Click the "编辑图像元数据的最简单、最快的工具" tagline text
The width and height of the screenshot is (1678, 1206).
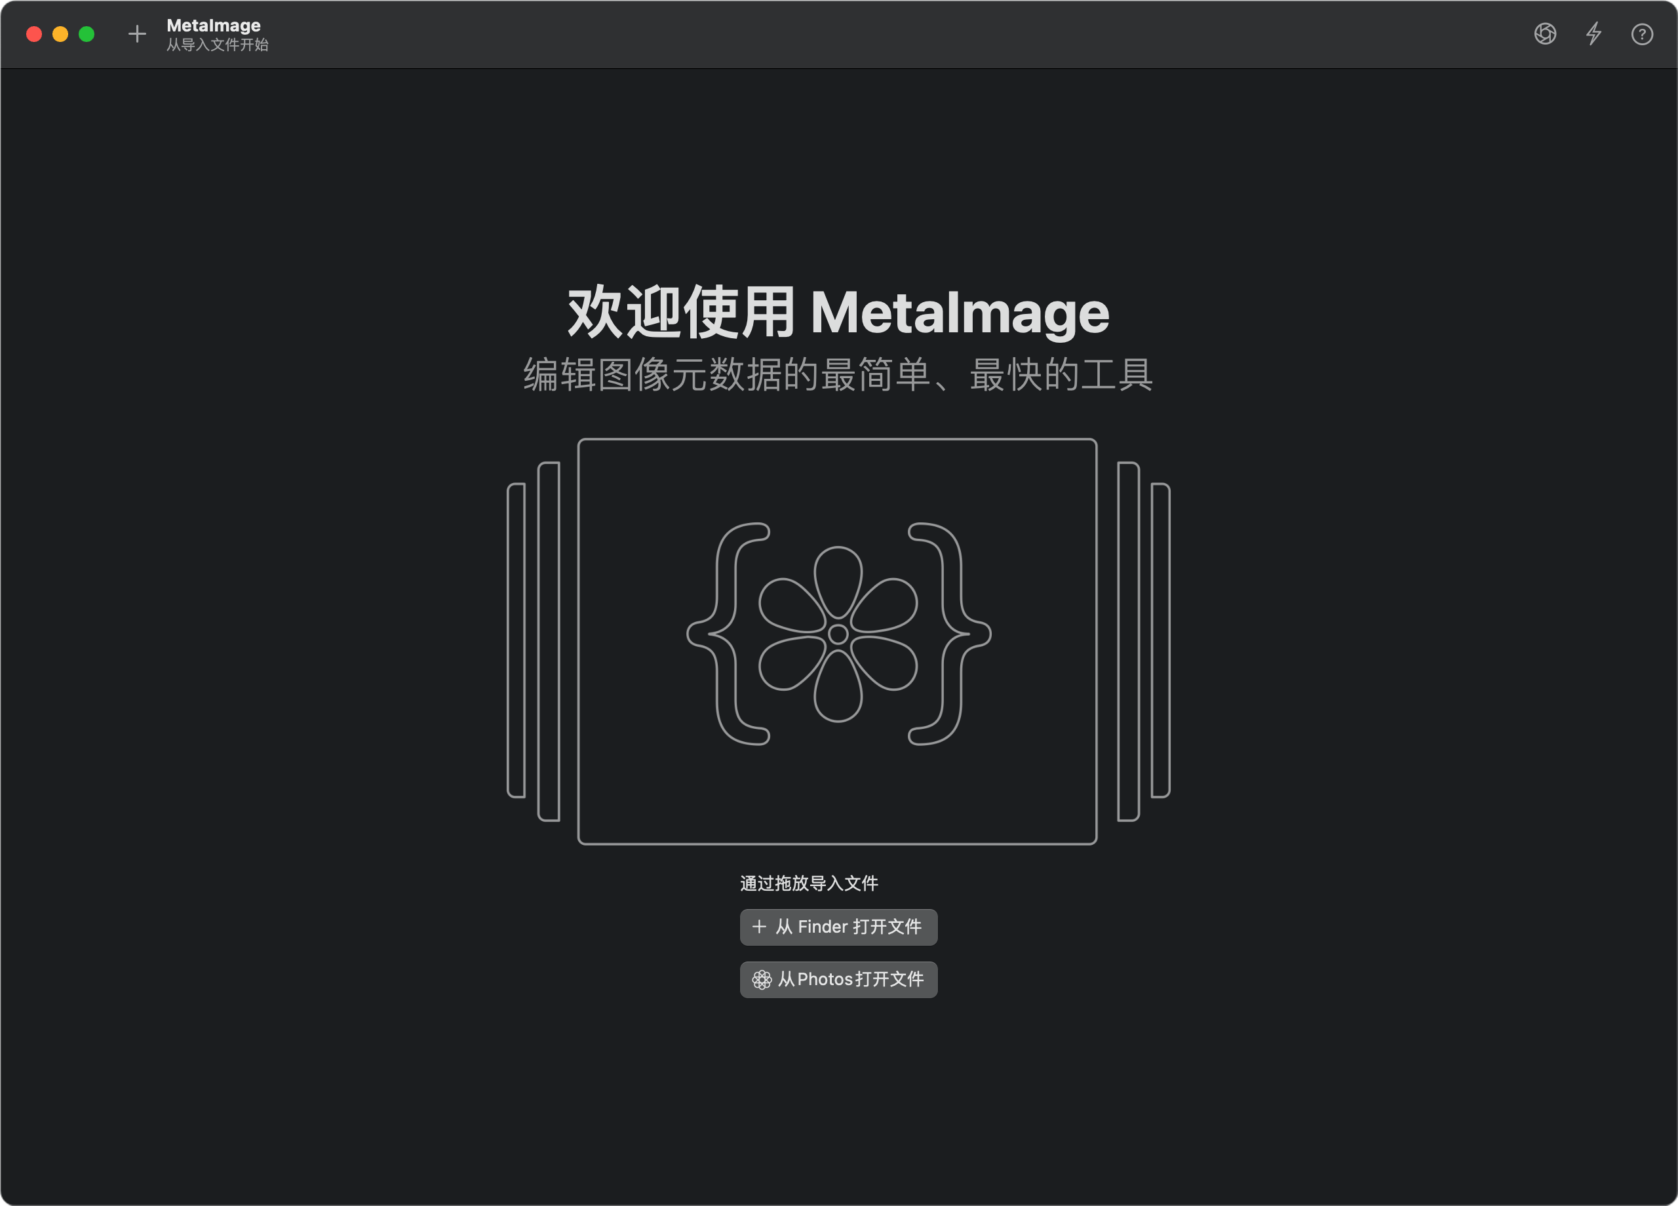(838, 374)
